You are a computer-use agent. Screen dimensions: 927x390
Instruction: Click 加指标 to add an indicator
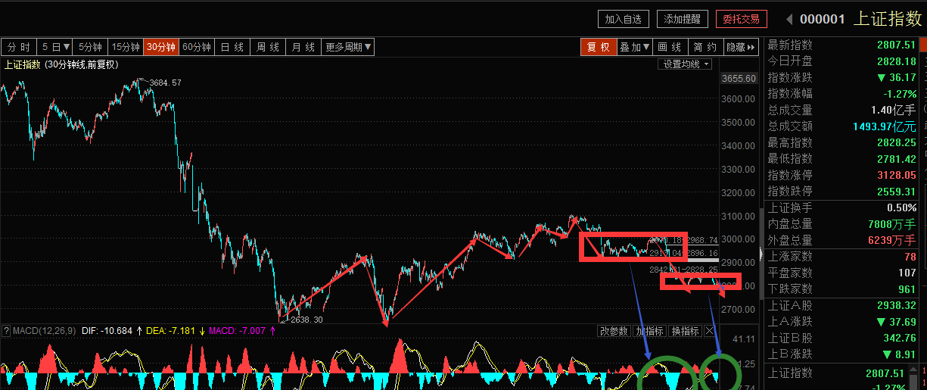click(649, 331)
